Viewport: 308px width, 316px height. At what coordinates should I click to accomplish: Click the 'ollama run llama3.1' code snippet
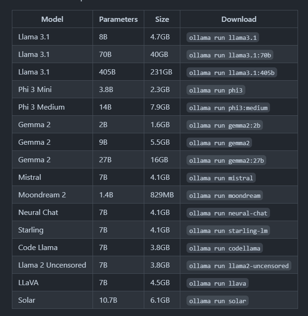tap(223, 37)
